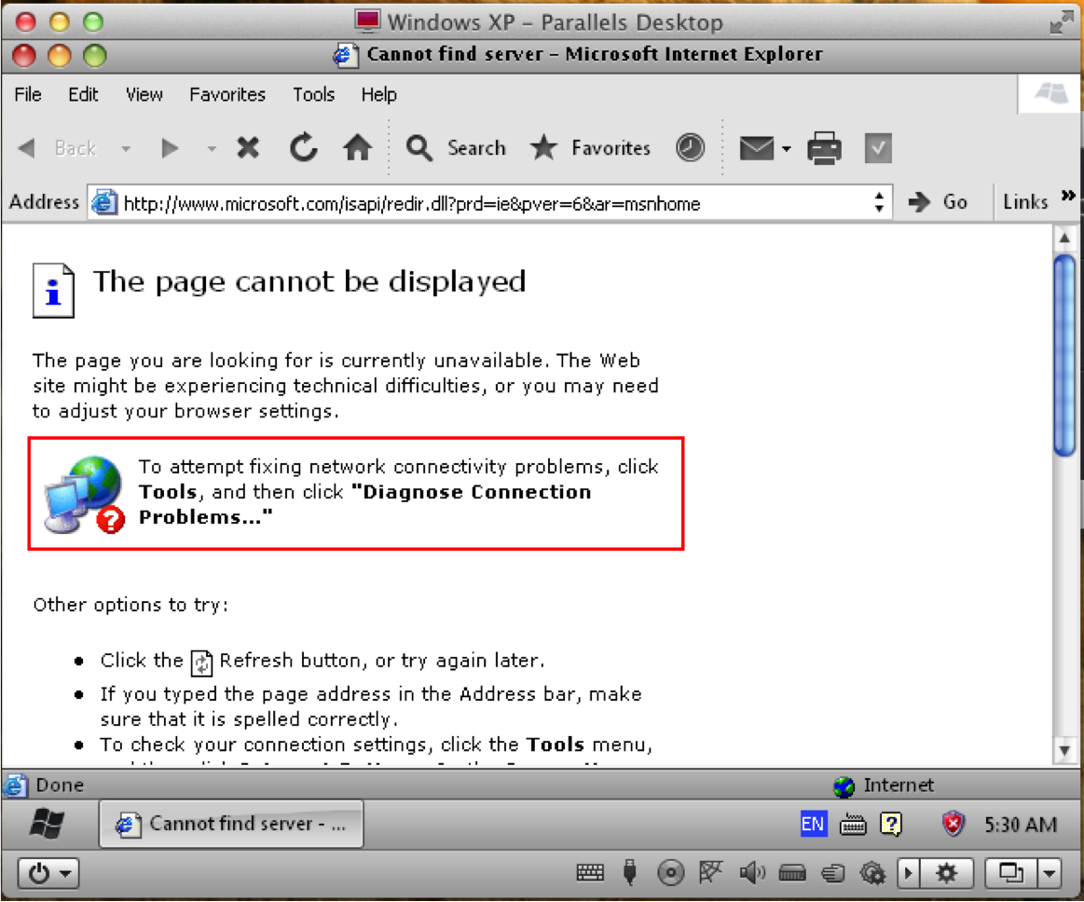1084x902 pixels.
Task: Expand the Forward history dropdown arrow
Action: (212, 148)
